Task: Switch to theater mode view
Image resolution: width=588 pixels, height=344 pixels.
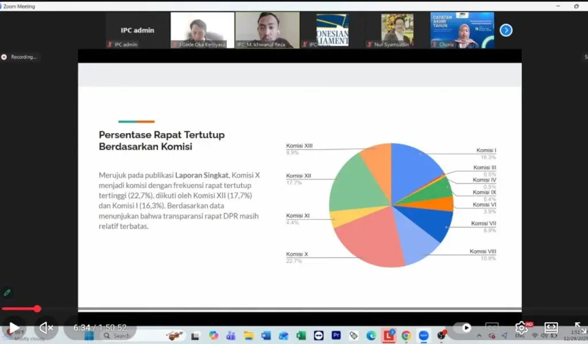Action: (551, 327)
